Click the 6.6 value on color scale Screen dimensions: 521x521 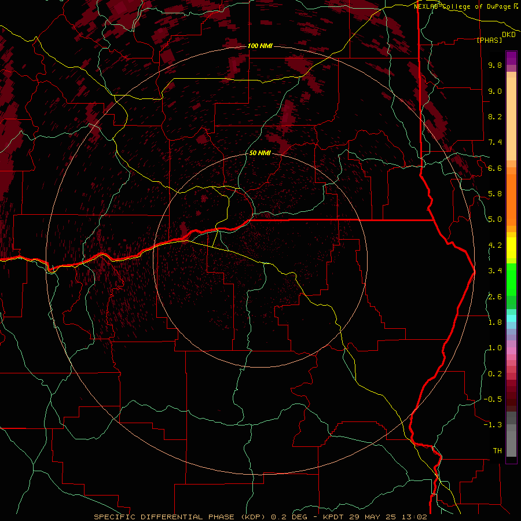click(495, 168)
